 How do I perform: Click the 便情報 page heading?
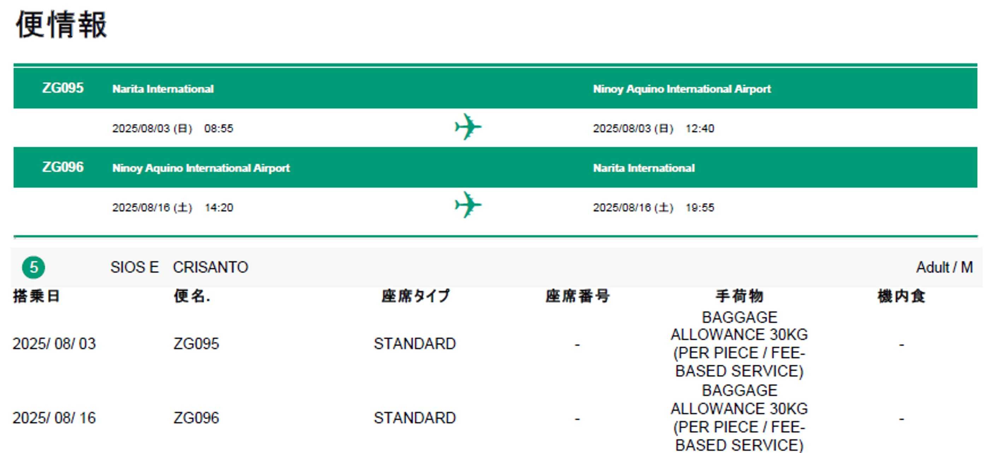[61, 24]
